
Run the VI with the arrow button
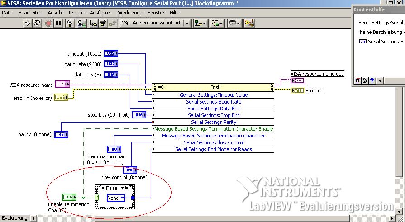click(27, 23)
